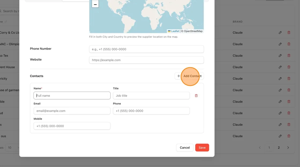
Task: Delete the 'ricity' supplier row
Action: pos(289,78)
